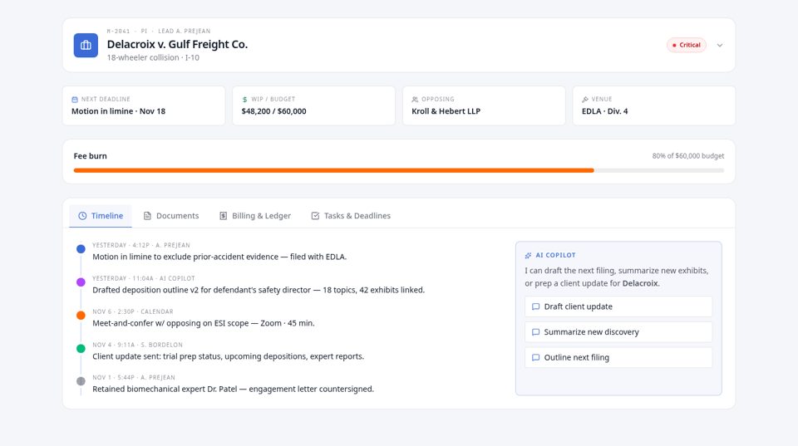Click the M-2041 · PI · Lead A. Prejean label
Viewport: 798px width, 446px height.
pos(158,31)
